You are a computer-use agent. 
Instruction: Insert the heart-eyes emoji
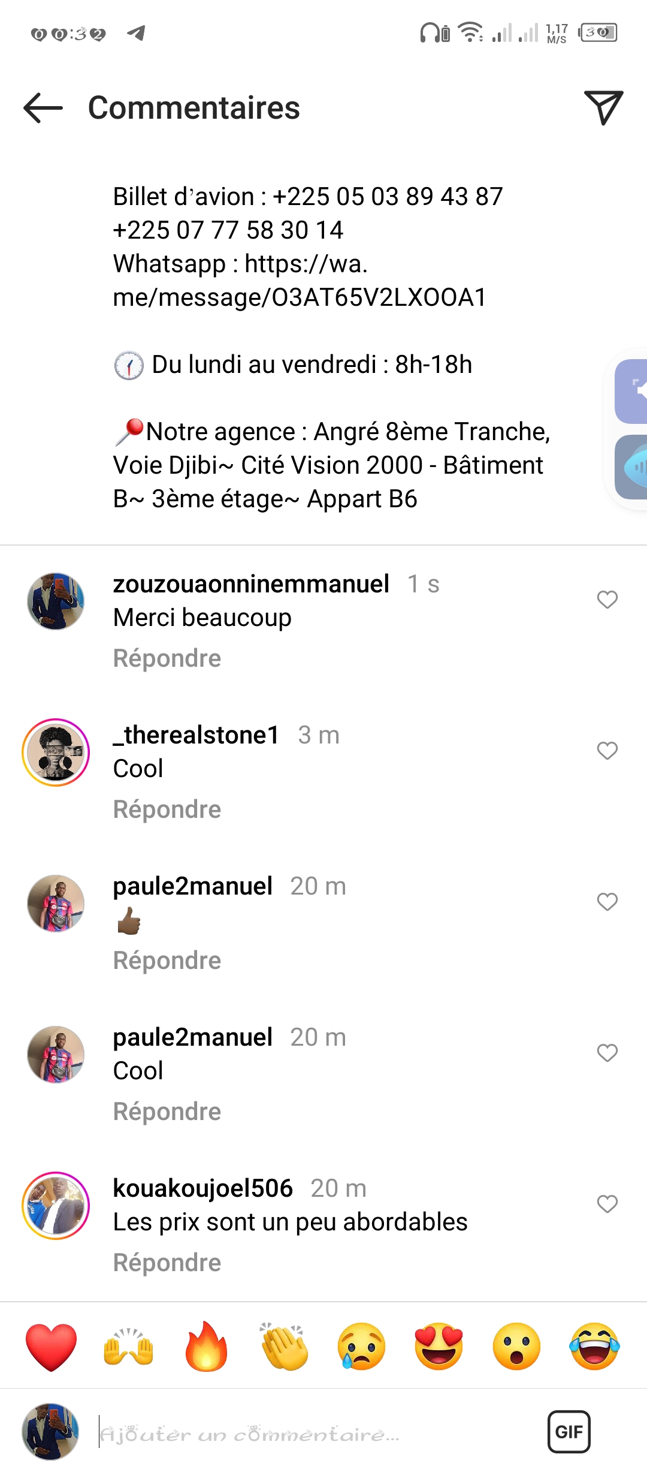pos(439,1347)
